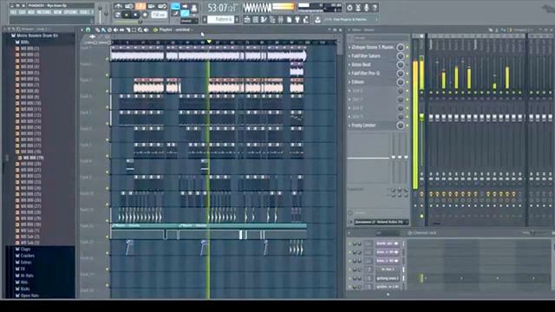Open the Mixer window options arrow menu
The image size is (555, 312).
coord(349,30)
